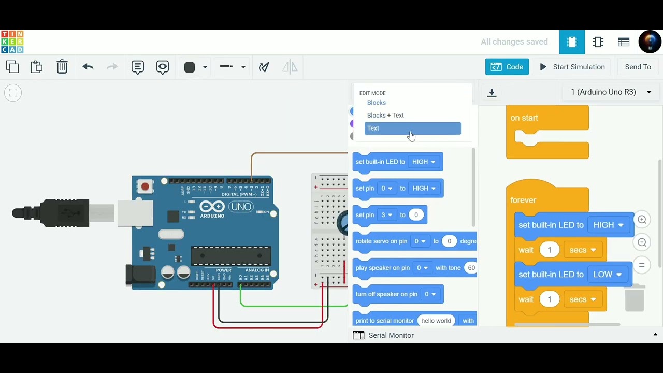This screenshot has width=663, height=373.
Task: Expand Serial Monitor with arrow icon
Action: click(655, 335)
